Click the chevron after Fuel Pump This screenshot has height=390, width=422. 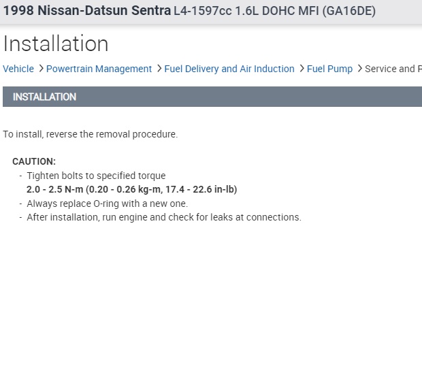click(359, 69)
